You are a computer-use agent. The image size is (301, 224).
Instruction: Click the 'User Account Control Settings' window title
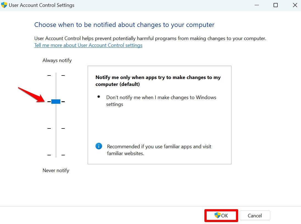(41, 5)
